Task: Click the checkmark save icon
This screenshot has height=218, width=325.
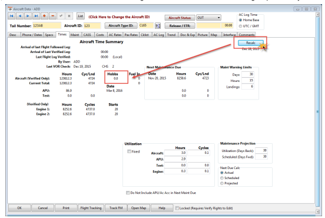Action: point(61,16)
